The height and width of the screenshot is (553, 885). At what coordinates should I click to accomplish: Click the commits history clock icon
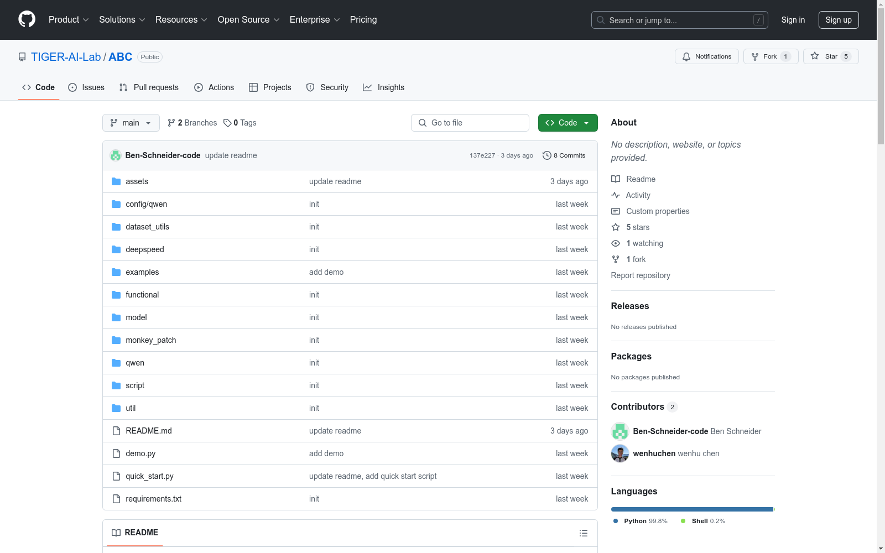coord(547,155)
